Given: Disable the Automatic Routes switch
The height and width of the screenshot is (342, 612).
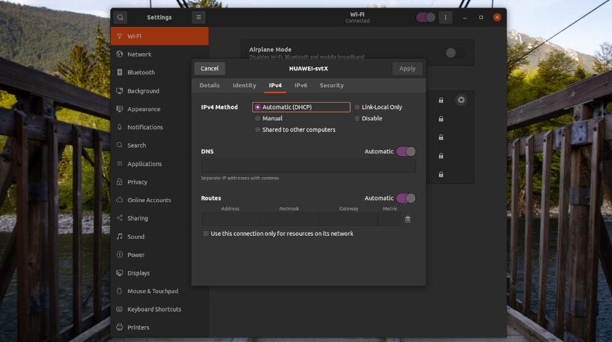Looking at the screenshot, I should coord(406,198).
